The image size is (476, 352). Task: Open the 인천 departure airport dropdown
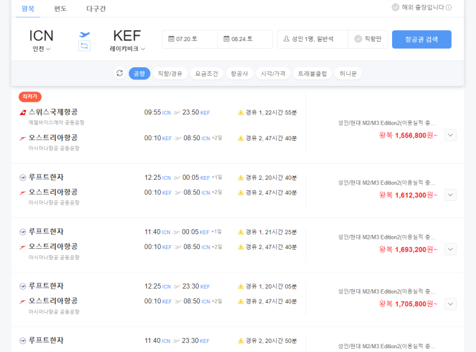(x=42, y=49)
